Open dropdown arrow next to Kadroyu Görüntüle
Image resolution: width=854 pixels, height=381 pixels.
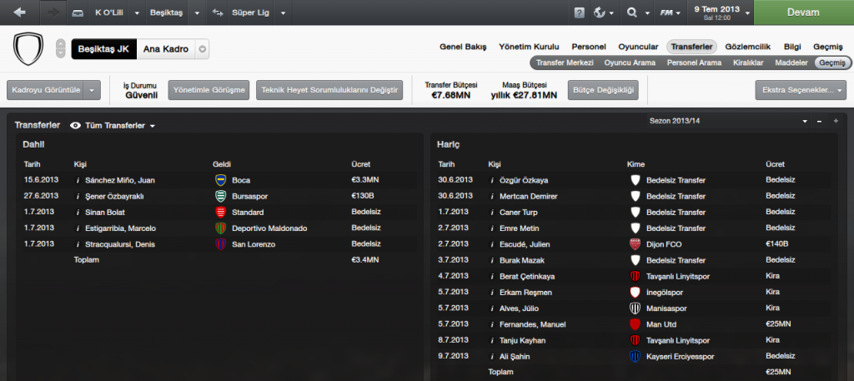click(x=93, y=89)
